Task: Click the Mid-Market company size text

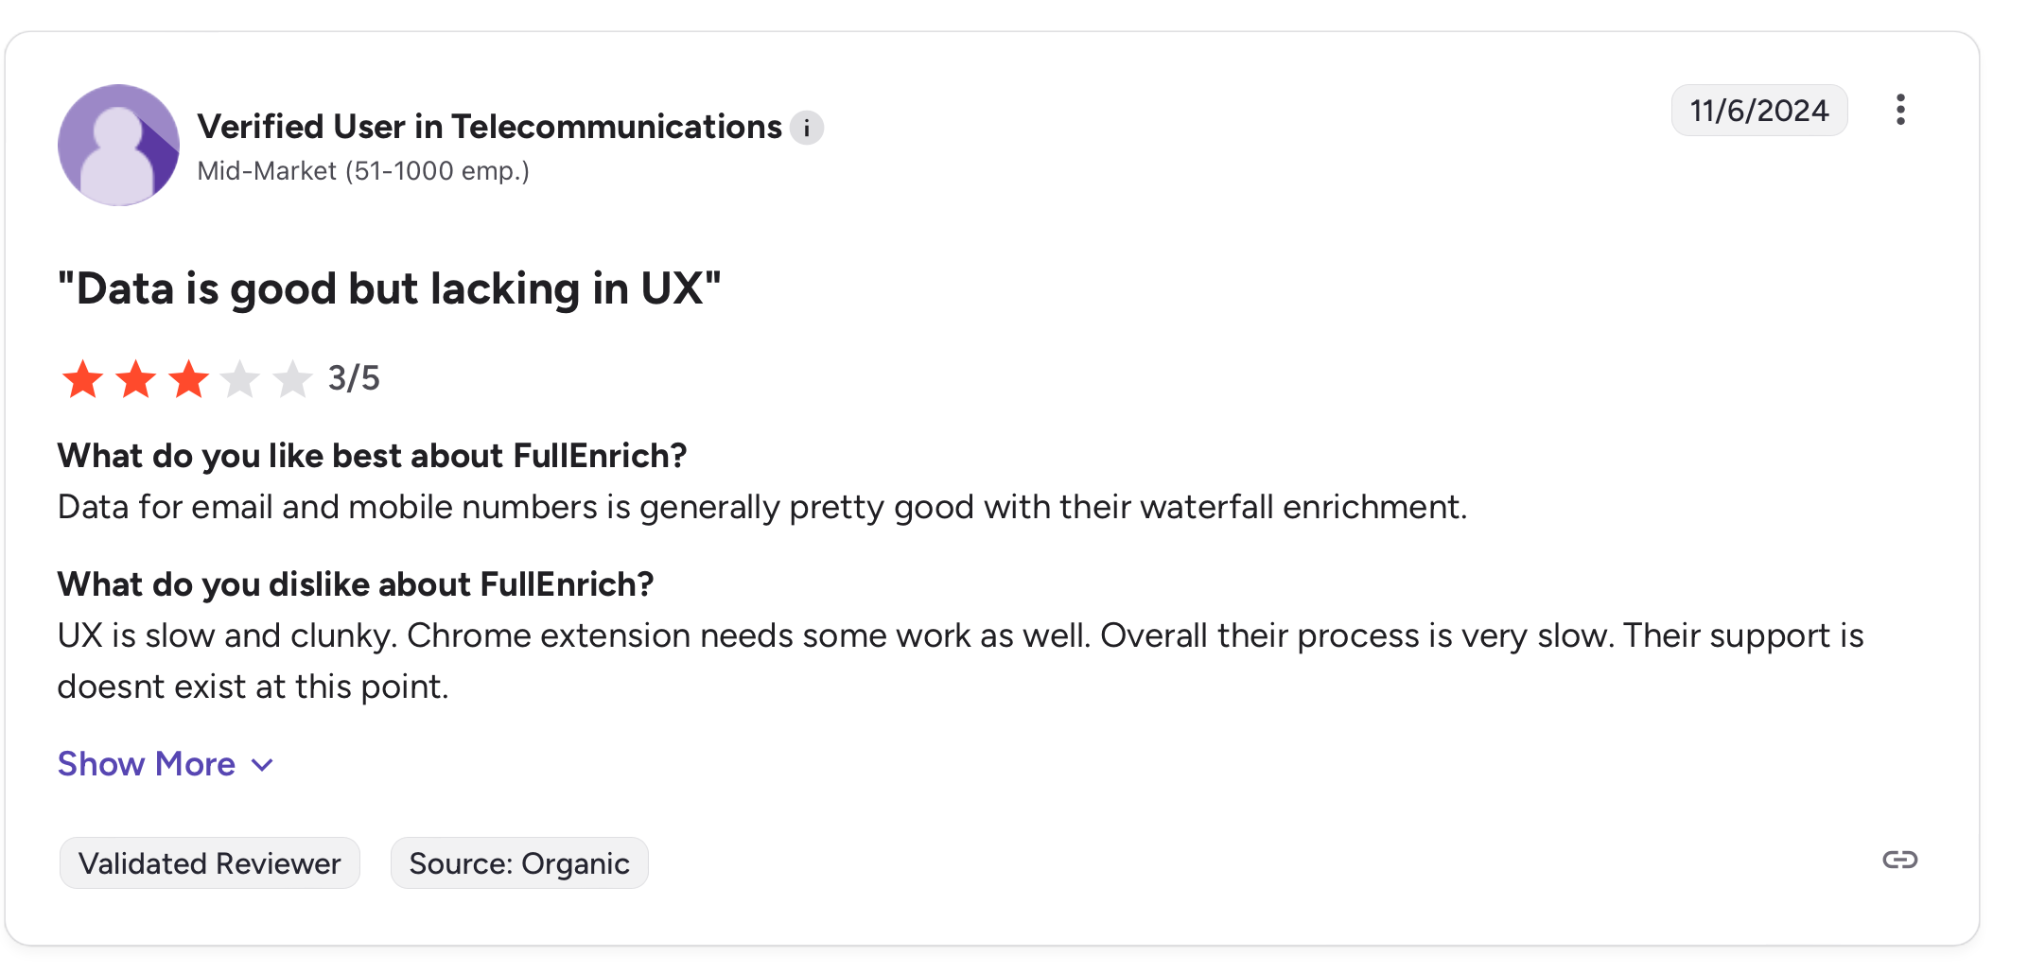Action: tap(363, 171)
